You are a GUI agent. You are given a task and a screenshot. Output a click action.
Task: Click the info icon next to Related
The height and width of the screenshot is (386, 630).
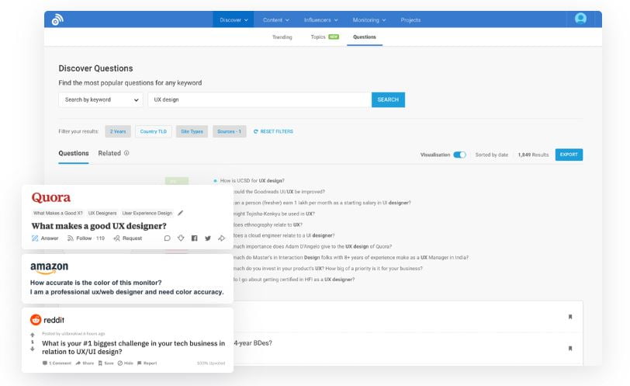pos(126,153)
